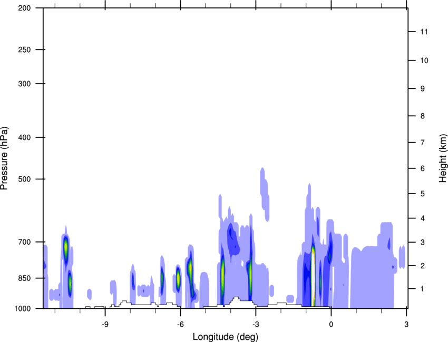
Task: Pick the 5 km height label
Action: click(423, 194)
